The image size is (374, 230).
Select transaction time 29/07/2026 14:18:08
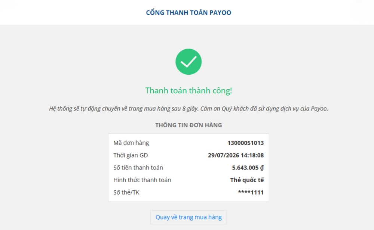[236, 155]
